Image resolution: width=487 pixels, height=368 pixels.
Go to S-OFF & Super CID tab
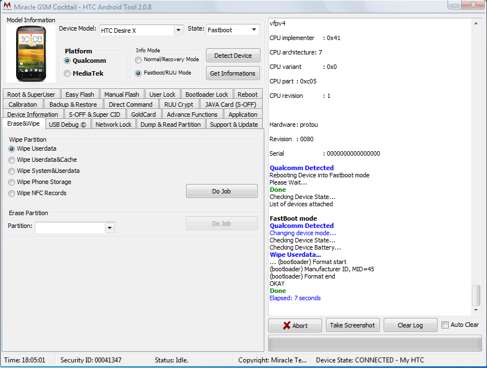pyautogui.click(x=94, y=114)
